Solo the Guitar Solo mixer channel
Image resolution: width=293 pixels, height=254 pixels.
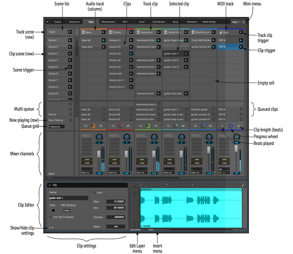(170, 159)
